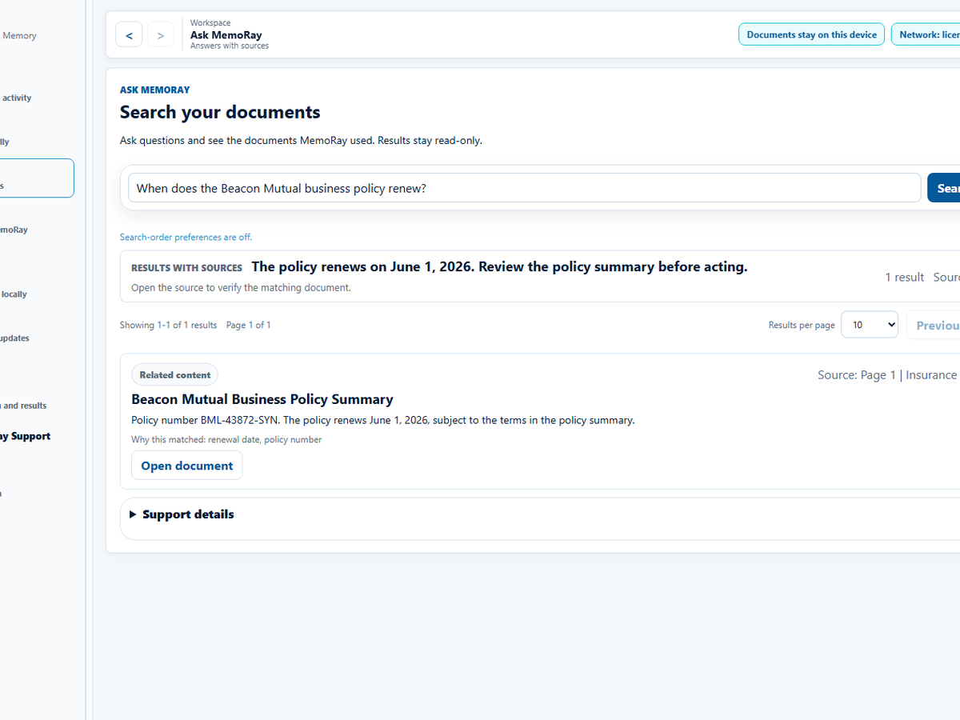Click the Related content chip
This screenshot has height=720, width=960.
click(174, 374)
